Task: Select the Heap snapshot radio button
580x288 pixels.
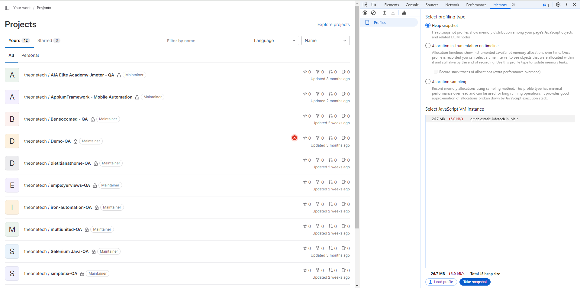Action: pos(428,25)
